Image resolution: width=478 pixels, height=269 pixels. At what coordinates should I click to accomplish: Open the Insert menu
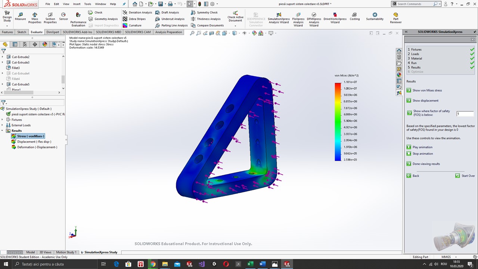(77, 4)
